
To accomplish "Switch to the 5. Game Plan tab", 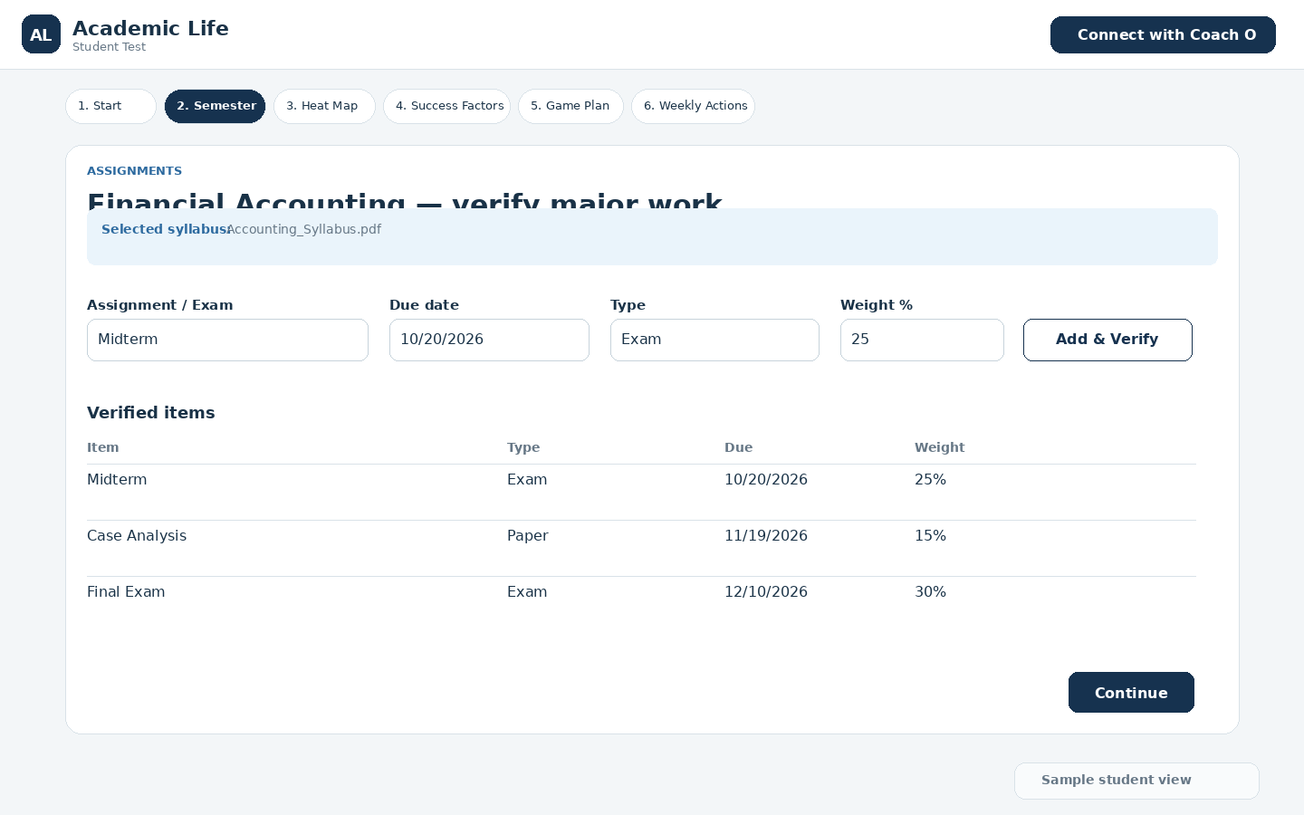I will 570,106.
